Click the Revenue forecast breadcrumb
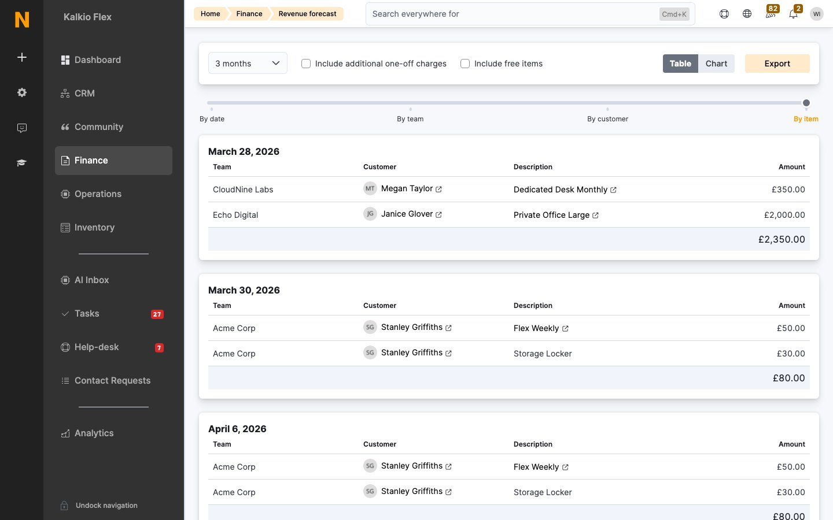The image size is (833, 520). [x=307, y=14]
